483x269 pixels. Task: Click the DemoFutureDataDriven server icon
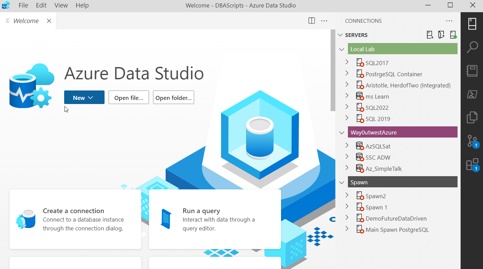pyautogui.click(x=360, y=218)
